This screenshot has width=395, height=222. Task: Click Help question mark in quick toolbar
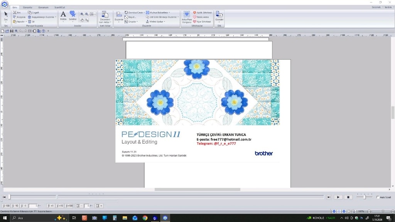[x=43, y=31]
